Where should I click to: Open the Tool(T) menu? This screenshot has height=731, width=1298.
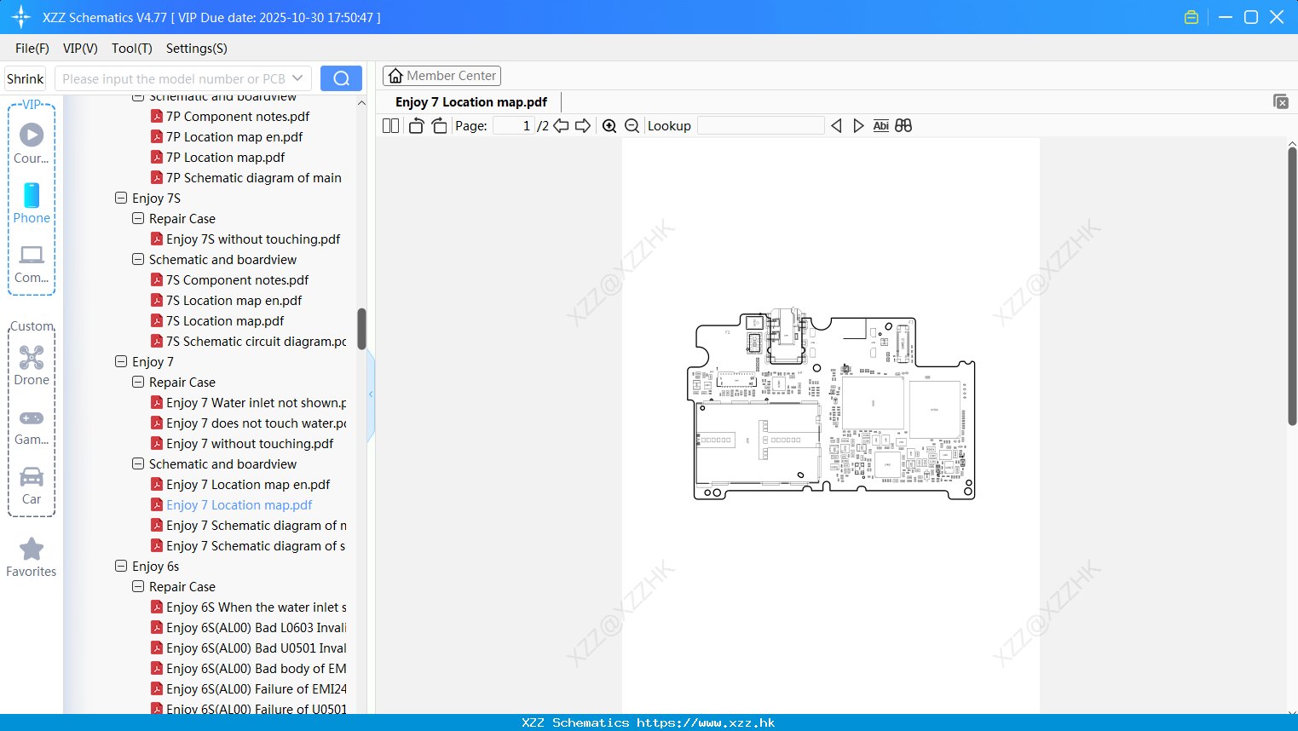point(132,49)
